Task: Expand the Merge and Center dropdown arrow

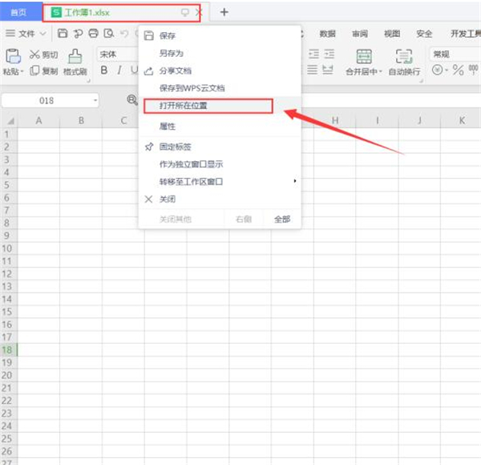Action: click(380, 71)
